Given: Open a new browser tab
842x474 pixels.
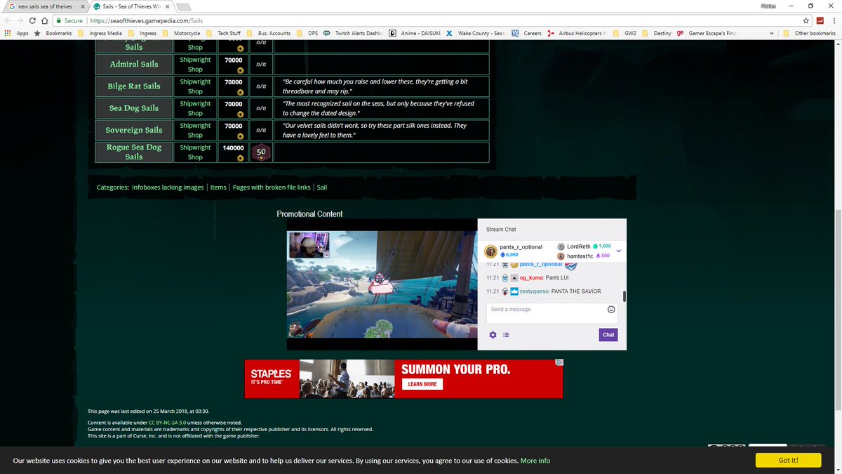Looking at the screenshot, I should pos(184,6).
